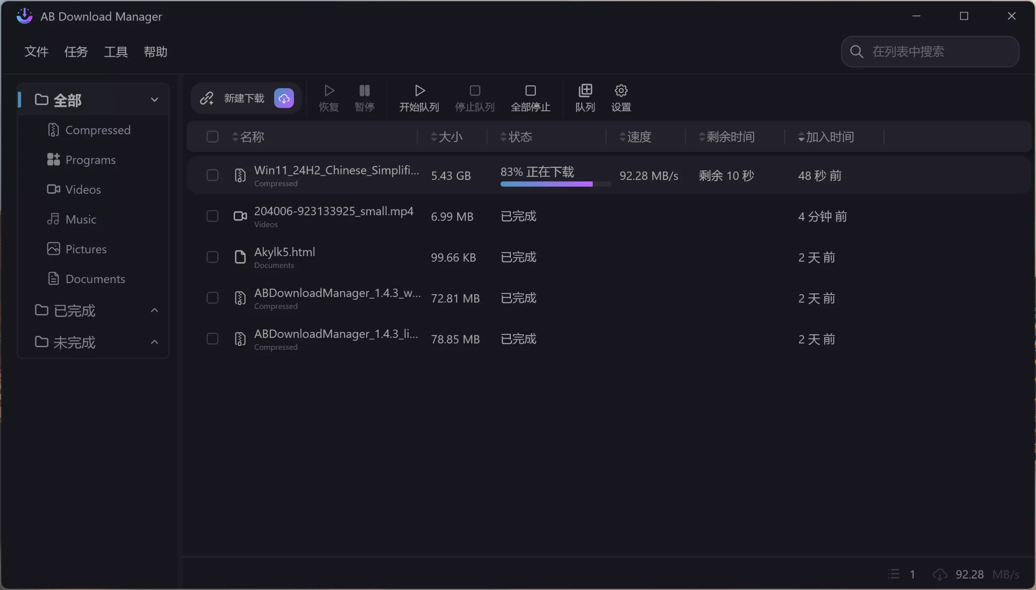Click the Stop All (全部停止) icon

pyautogui.click(x=530, y=91)
